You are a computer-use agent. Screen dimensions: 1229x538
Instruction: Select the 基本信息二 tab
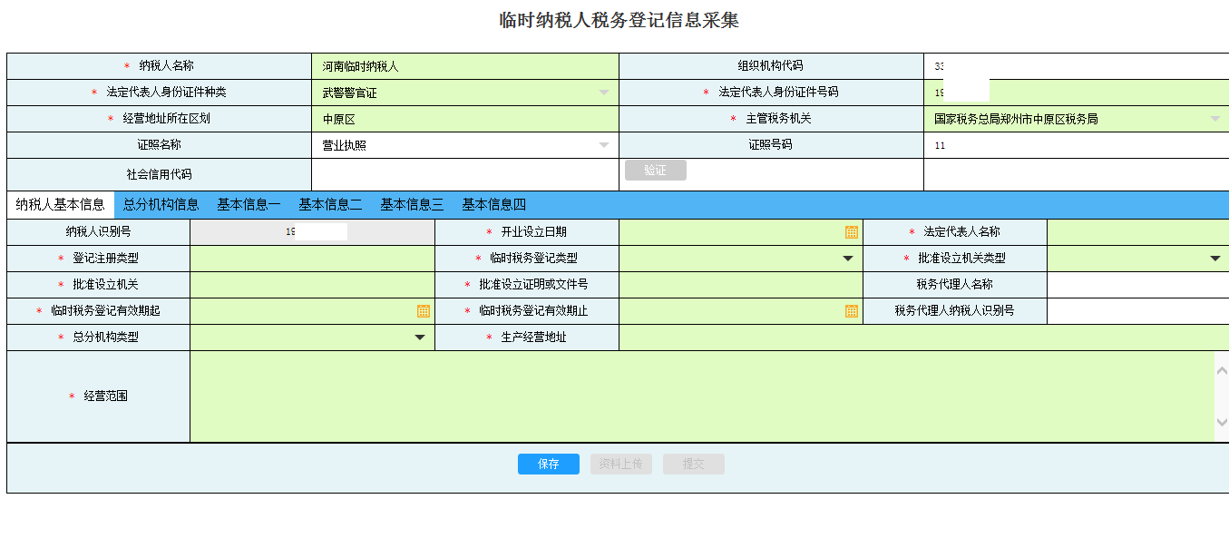(x=330, y=205)
